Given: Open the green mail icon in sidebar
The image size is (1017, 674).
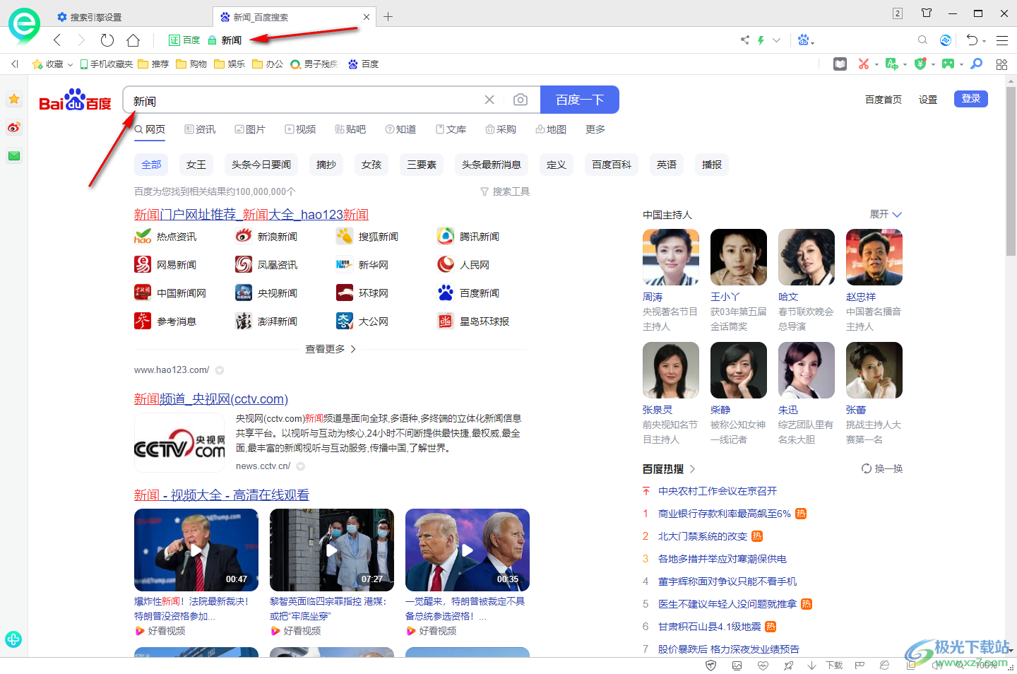Looking at the screenshot, I should tap(14, 155).
